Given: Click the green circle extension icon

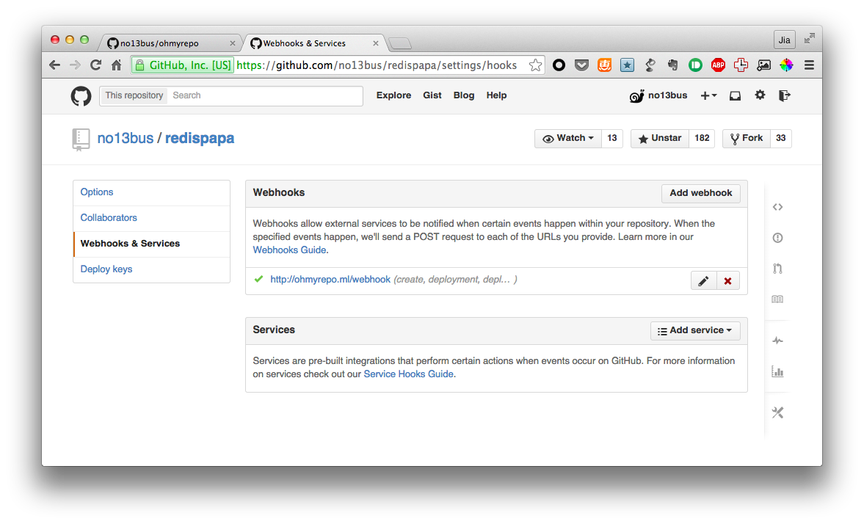Looking at the screenshot, I should coord(695,65).
